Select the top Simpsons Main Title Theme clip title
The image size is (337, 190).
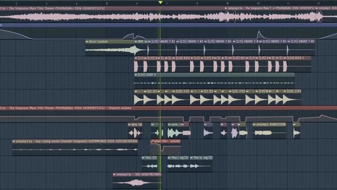click(x=53, y=8)
